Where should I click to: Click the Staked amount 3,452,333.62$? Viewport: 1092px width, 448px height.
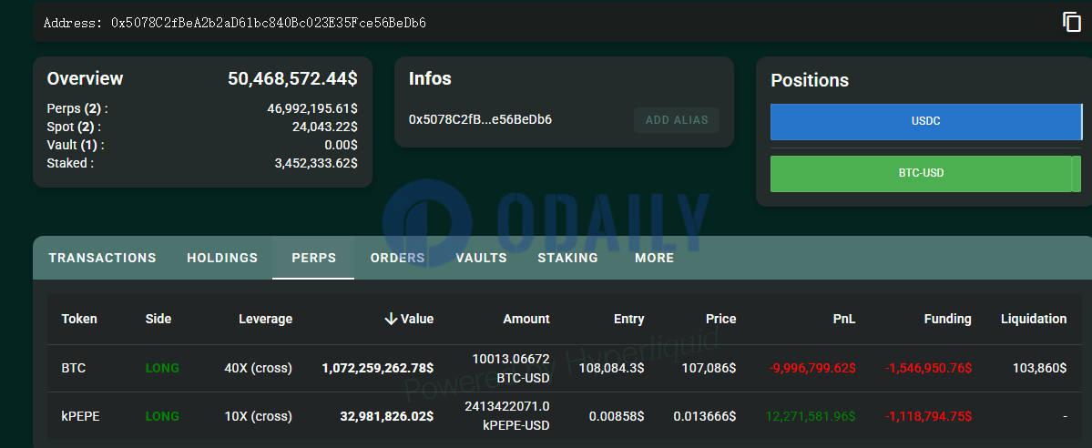coord(316,163)
